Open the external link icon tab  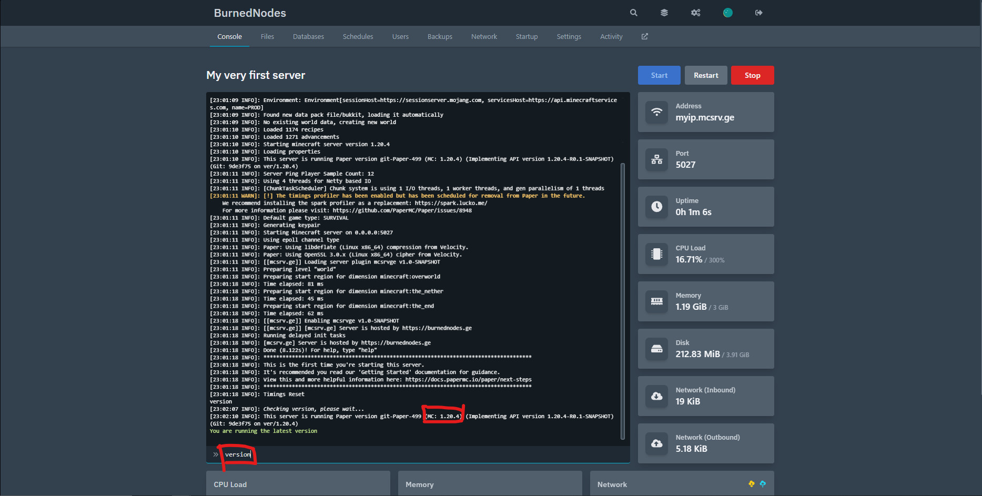point(645,36)
